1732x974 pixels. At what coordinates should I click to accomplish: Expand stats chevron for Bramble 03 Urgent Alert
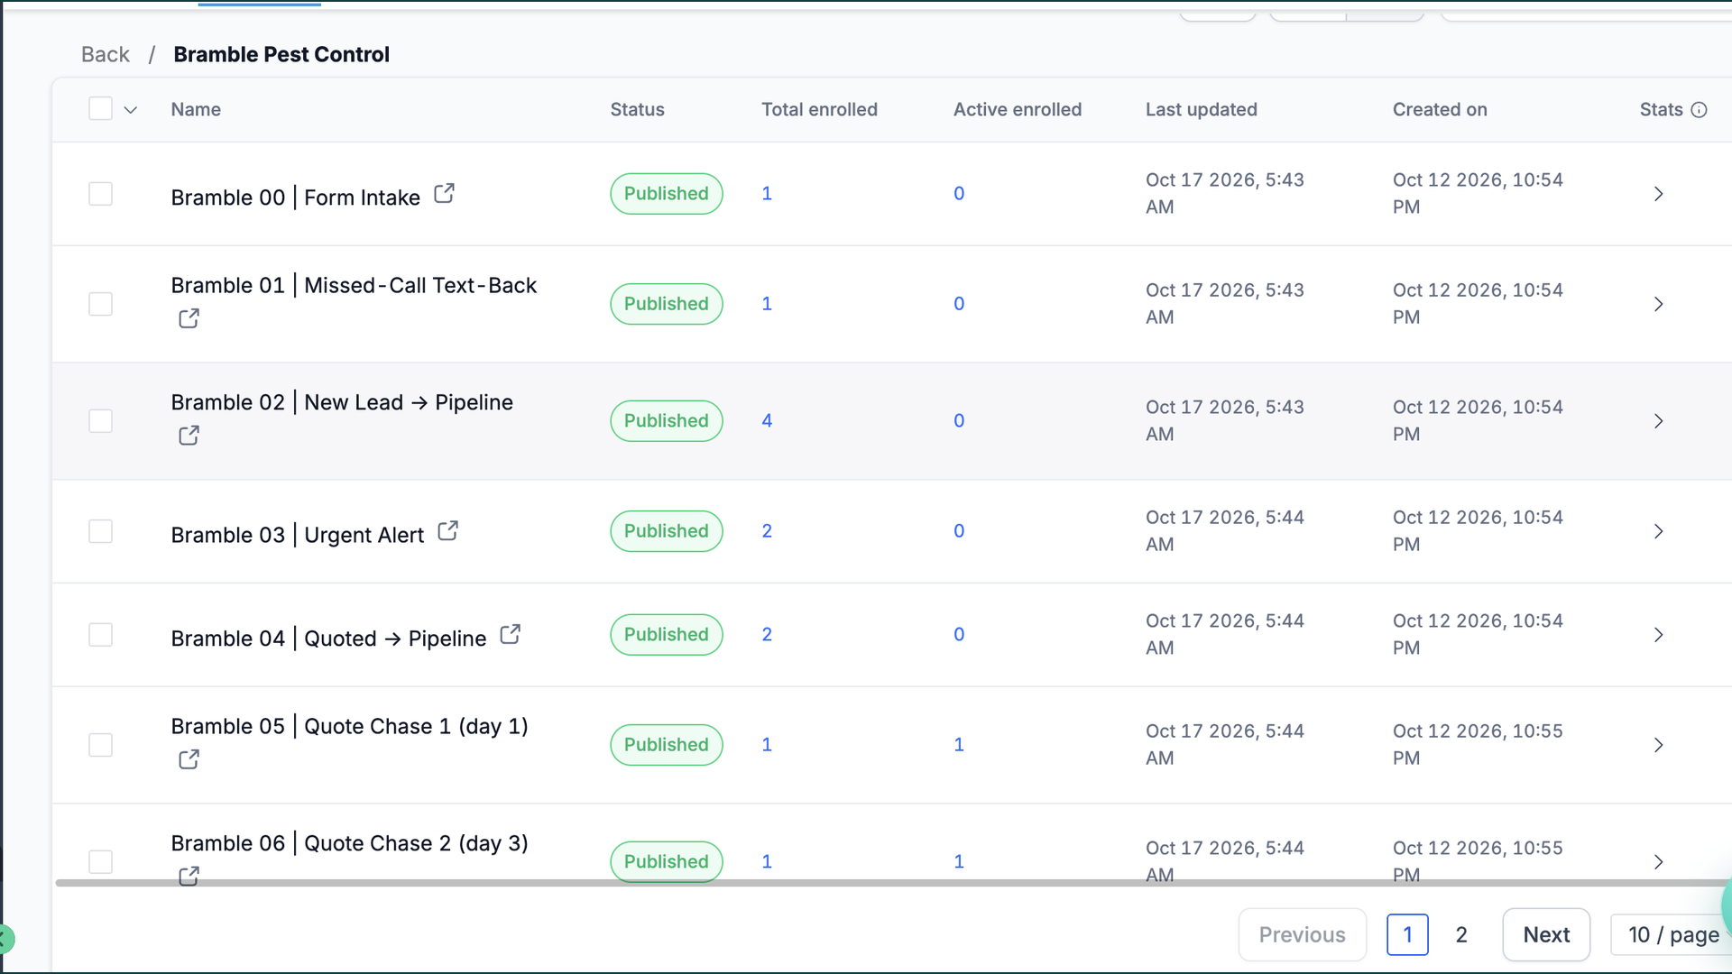[x=1658, y=531]
